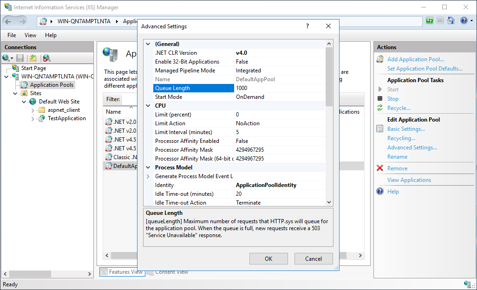The image size is (477, 290).
Task: Save current connections
Action: click(x=19, y=58)
